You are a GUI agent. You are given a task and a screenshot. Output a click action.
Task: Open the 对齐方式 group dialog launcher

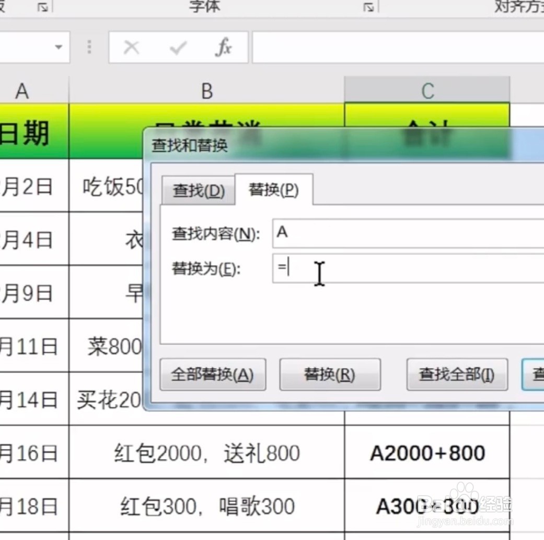[540, 7]
